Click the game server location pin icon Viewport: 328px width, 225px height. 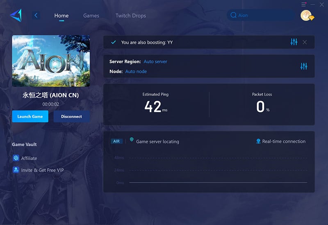tap(132, 139)
